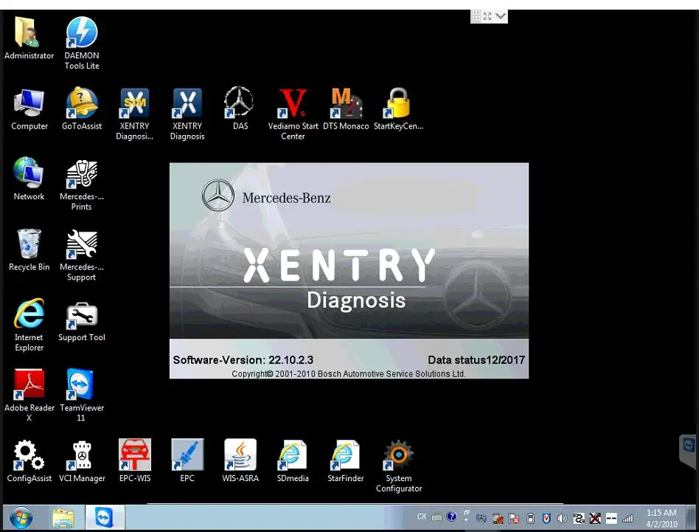Click the linked-cable connection tray icon

[579, 518]
